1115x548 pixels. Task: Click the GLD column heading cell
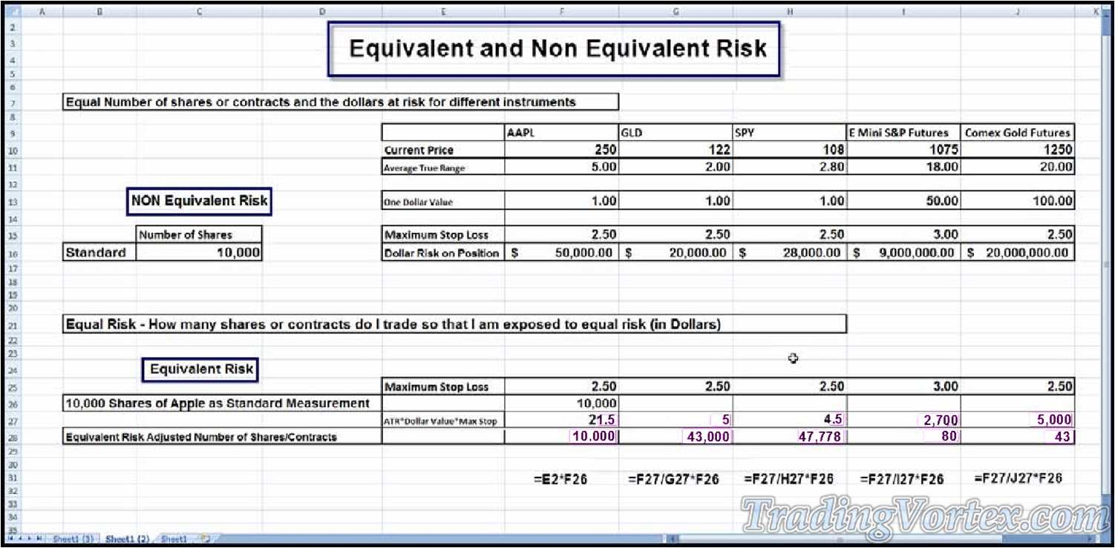(675, 133)
